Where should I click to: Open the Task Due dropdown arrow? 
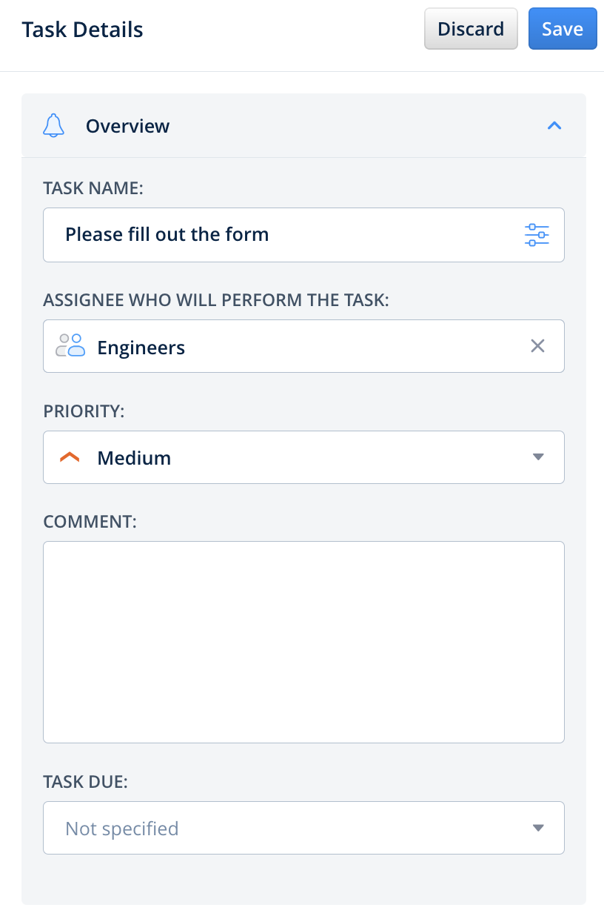(x=538, y=828)
